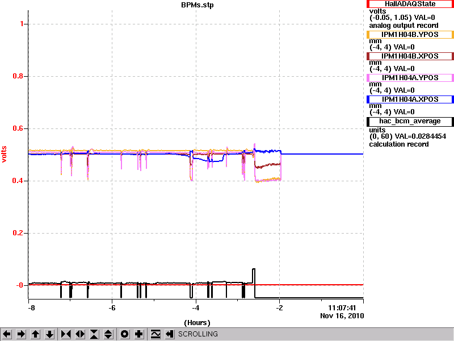Click the pan right arrow button
The width and height of the screenshot is (454, 341).
coord(21,334)
